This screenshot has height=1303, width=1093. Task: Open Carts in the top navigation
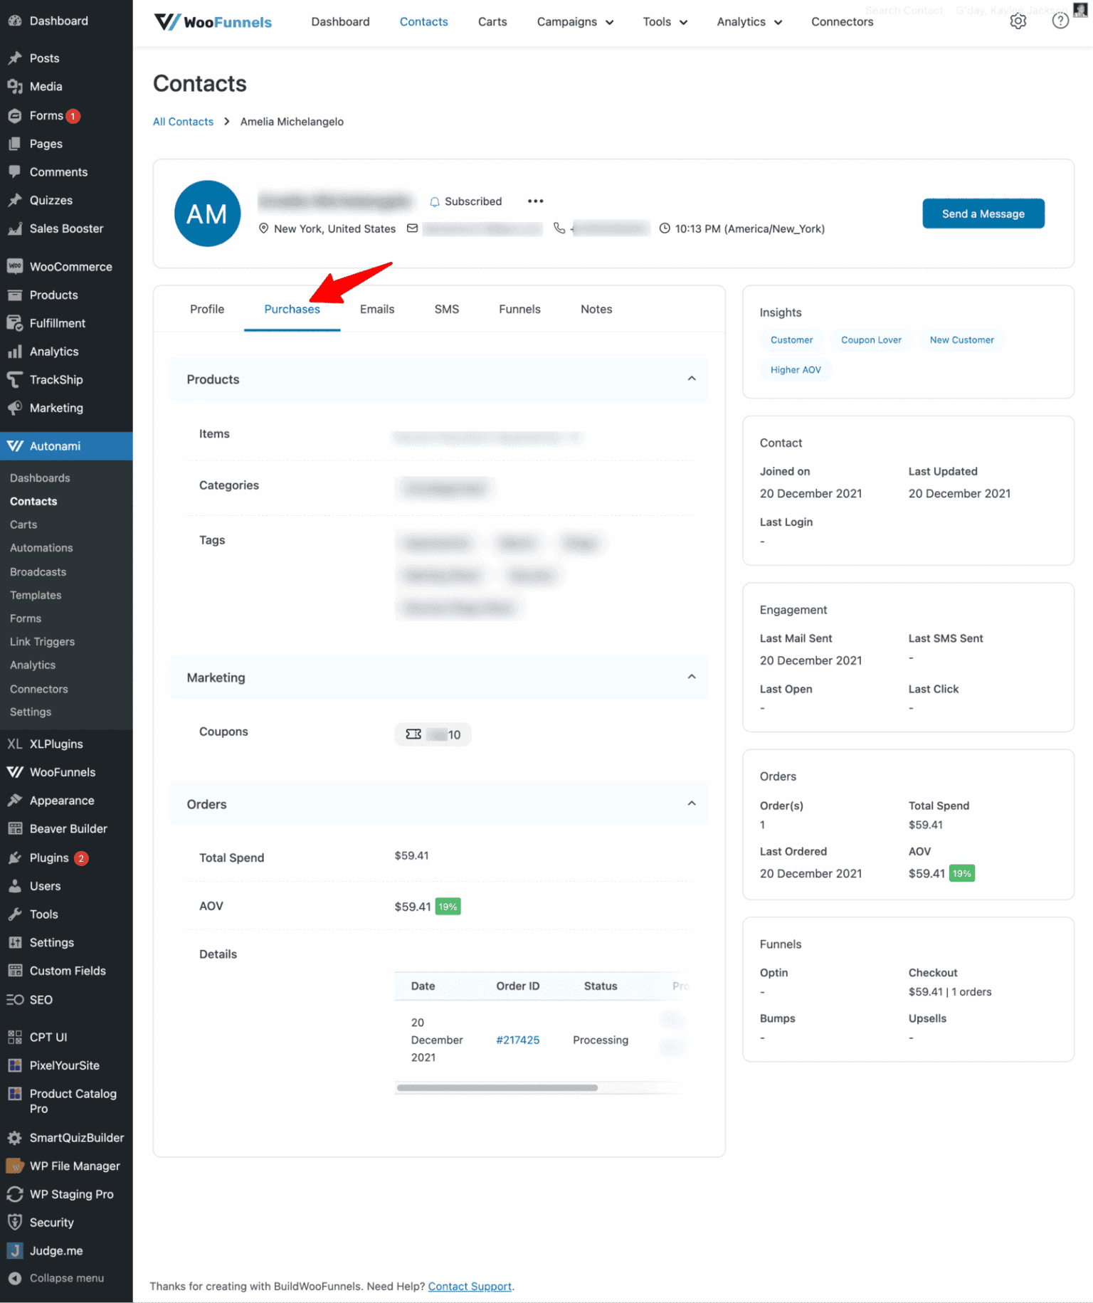pyautogui.click(x=492, y=22)
